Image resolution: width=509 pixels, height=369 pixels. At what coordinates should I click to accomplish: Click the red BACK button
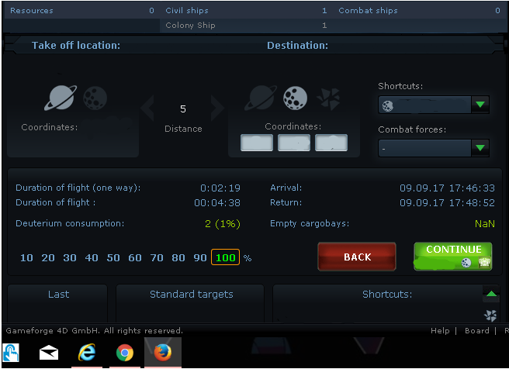pos(357,257)
